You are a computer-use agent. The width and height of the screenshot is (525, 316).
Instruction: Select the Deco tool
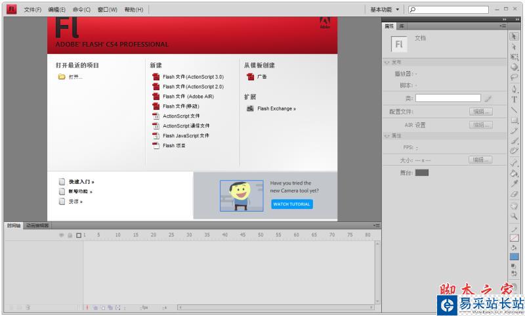click(x=514, y=151)
